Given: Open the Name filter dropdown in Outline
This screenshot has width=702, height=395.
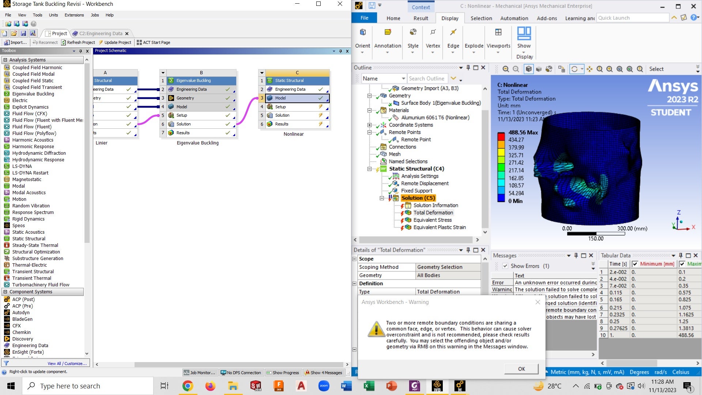Looking at the screenshot, I should coord(403,79).
